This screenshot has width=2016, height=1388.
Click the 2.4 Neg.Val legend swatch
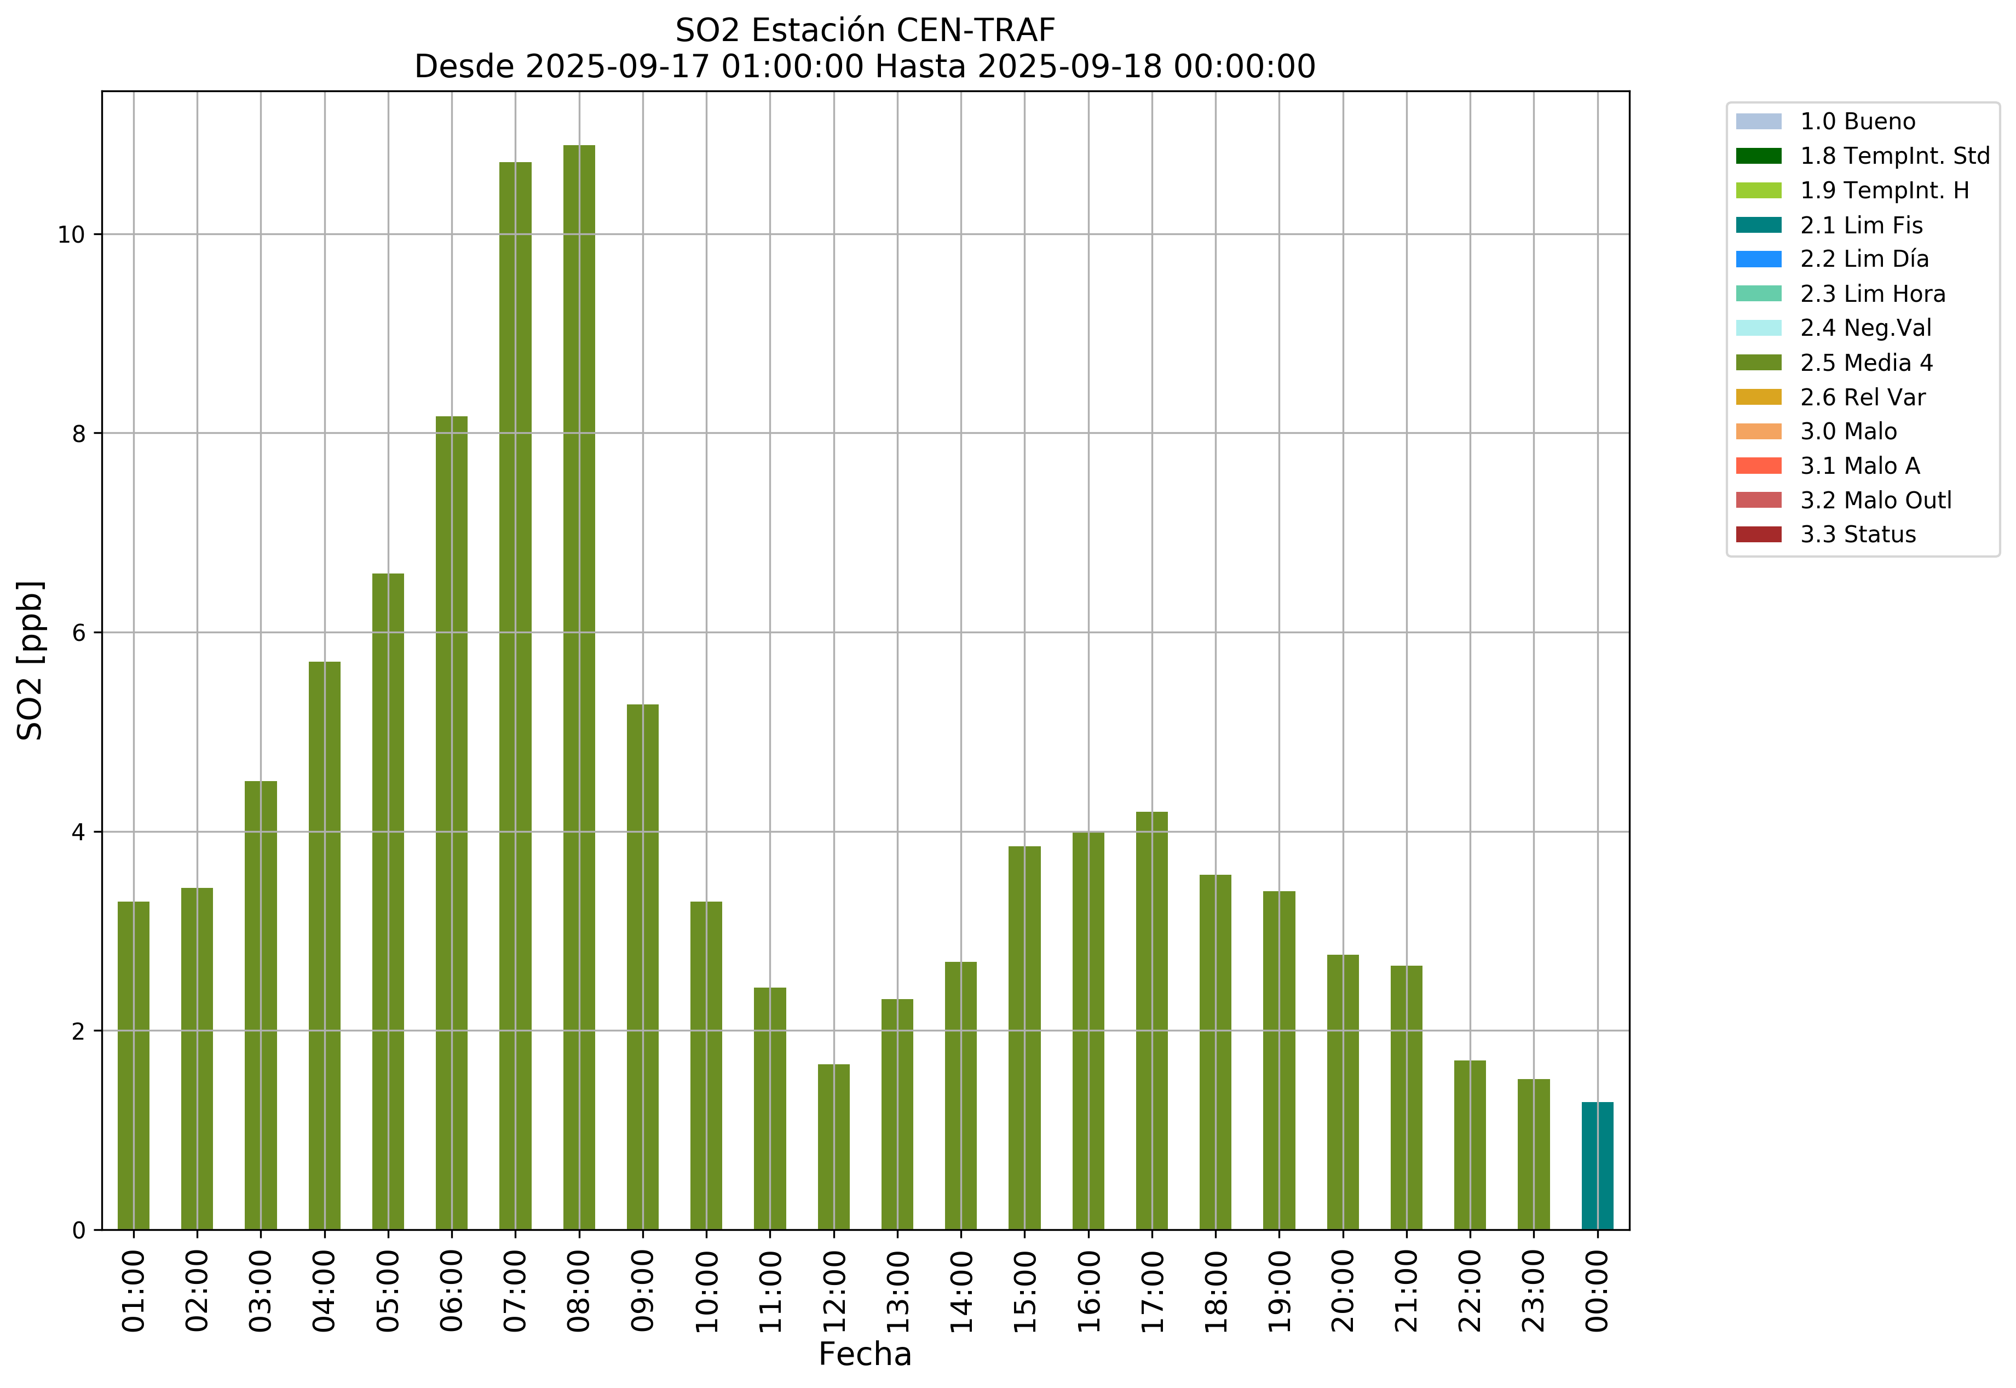pyautogui.click(x=1758, y=329)
